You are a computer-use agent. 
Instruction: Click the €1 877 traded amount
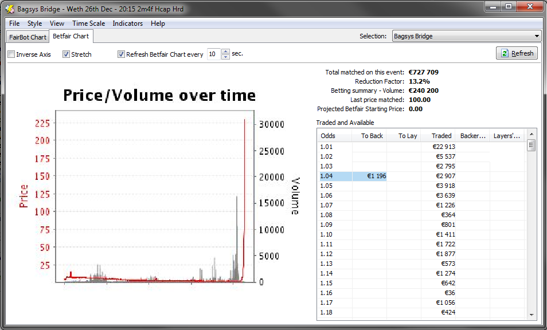coord(446,254)
